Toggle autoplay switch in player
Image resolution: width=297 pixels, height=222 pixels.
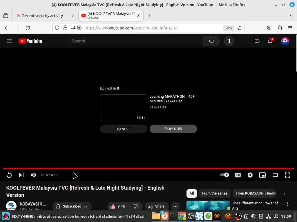224,175
